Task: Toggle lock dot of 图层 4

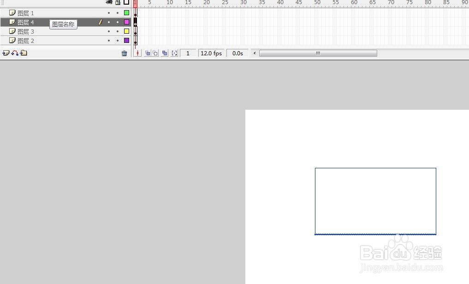Action: (118, 22)
